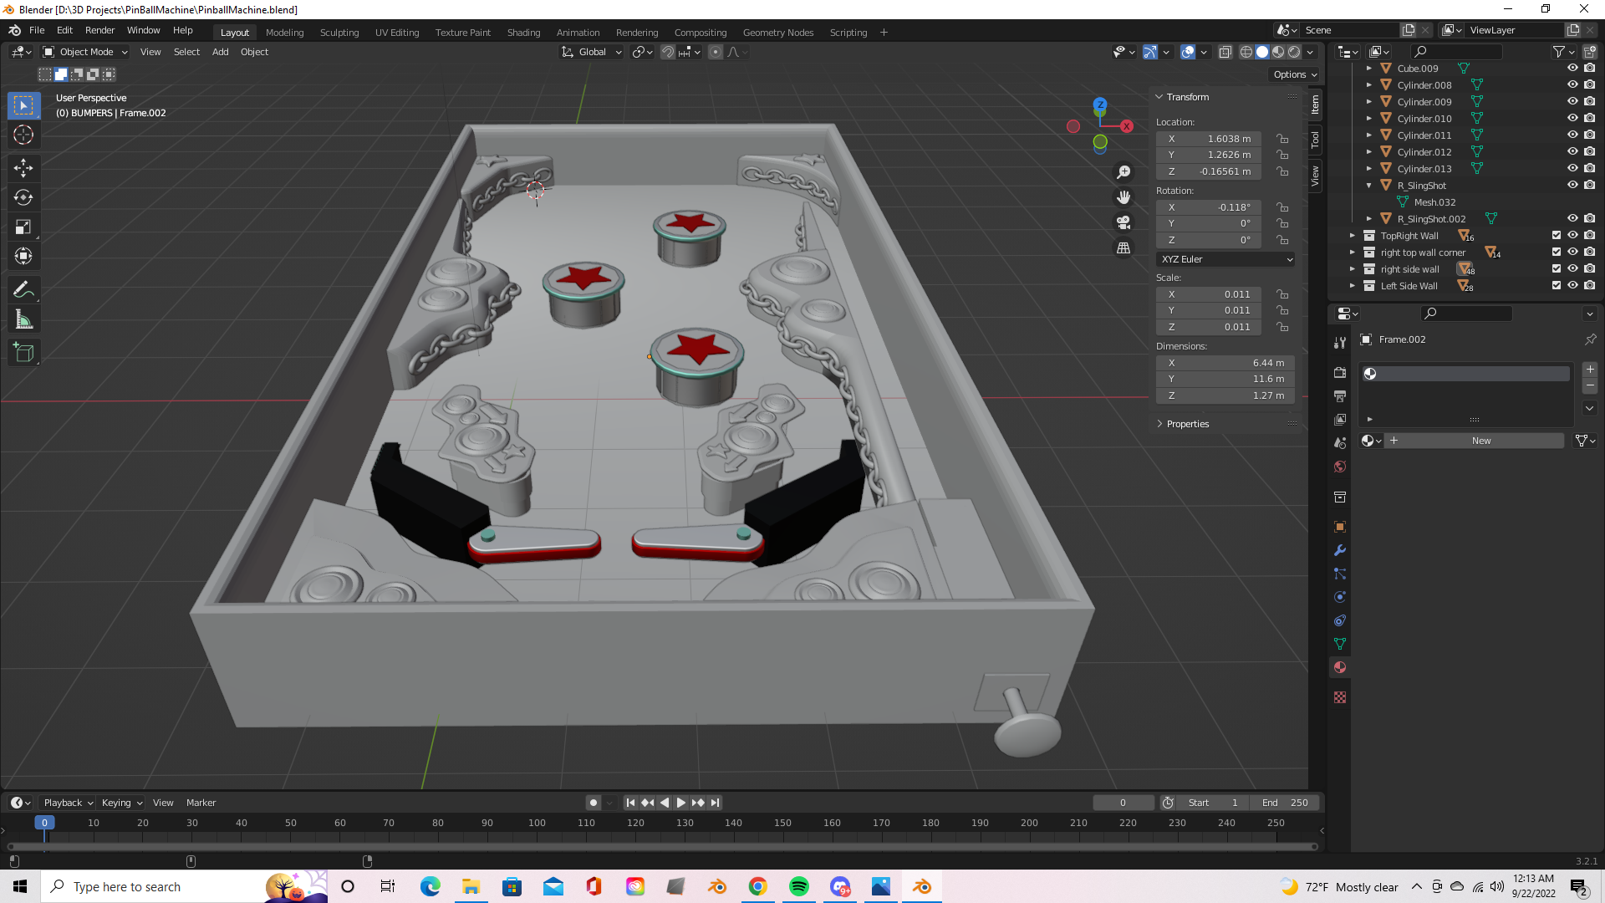This screenshot has width=1605, height=903.
Task: Open the Object Mode dropdown
Action: [85, 52]
